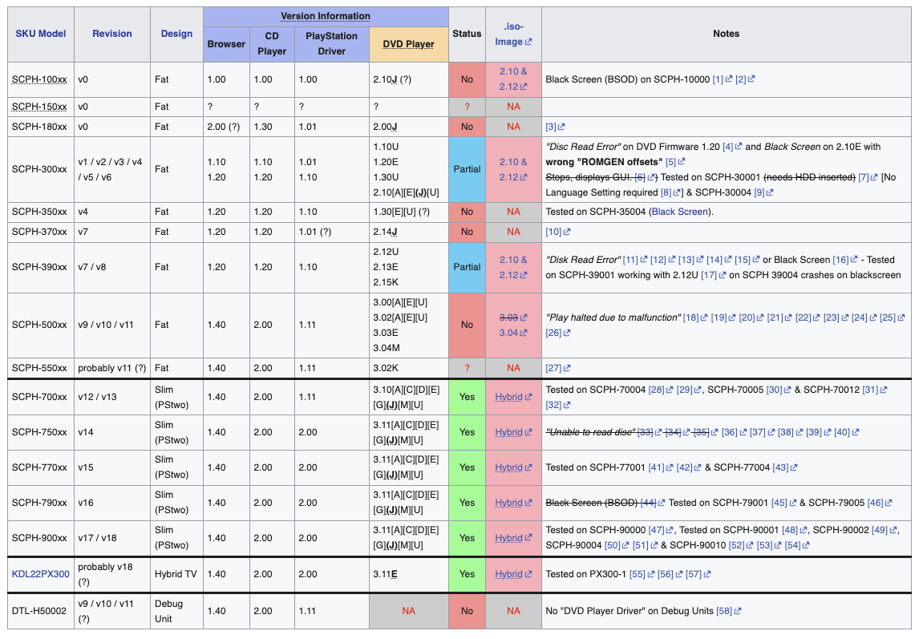
Task: Click external-link icon after reference [3]
Action: point(562,127)
